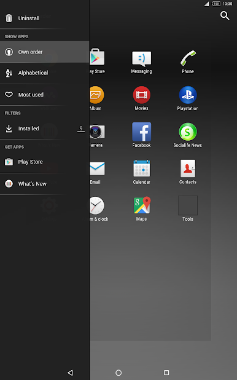
Task: Open the Phone app
Action: point(188,61)
